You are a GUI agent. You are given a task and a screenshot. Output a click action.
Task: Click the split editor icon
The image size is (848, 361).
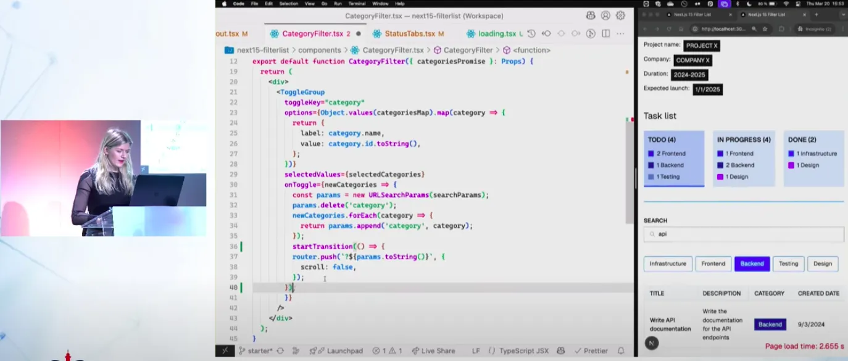[x=605, y=33]
